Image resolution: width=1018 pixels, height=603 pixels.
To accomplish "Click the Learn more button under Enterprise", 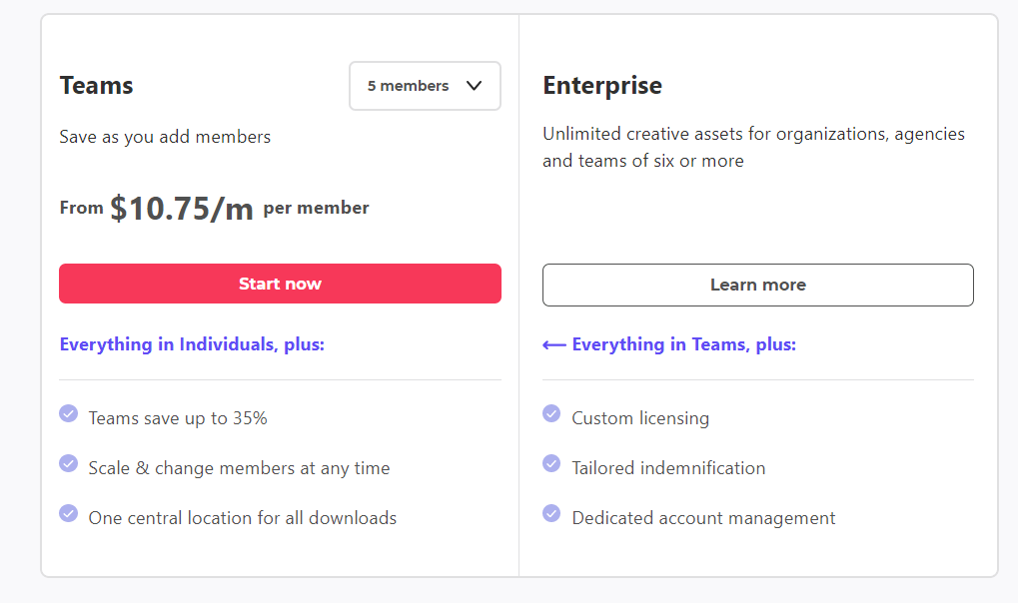I will coord(757,285).
